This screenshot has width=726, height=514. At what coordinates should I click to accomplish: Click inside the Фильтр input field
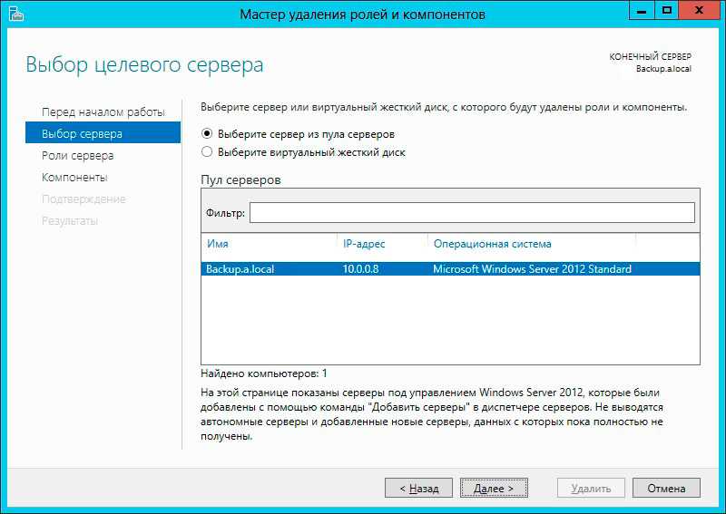(x=472, y=213)
